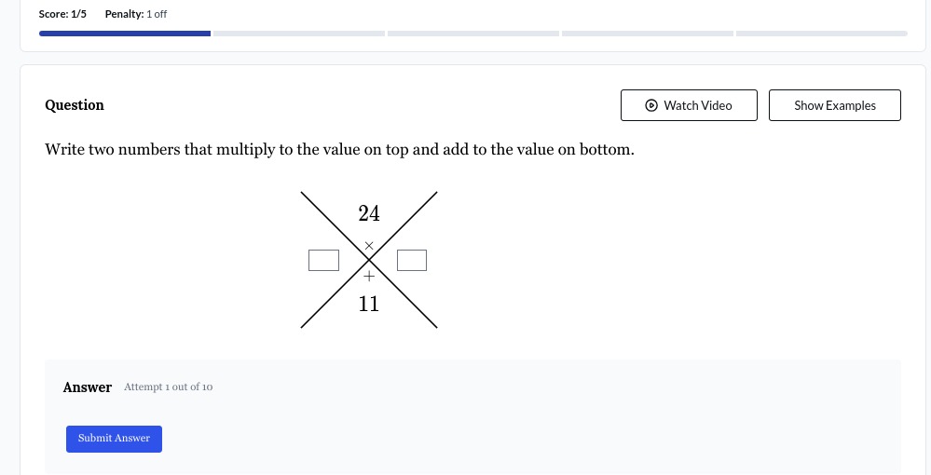Click the filled first progress bar segment

(125, 34)
